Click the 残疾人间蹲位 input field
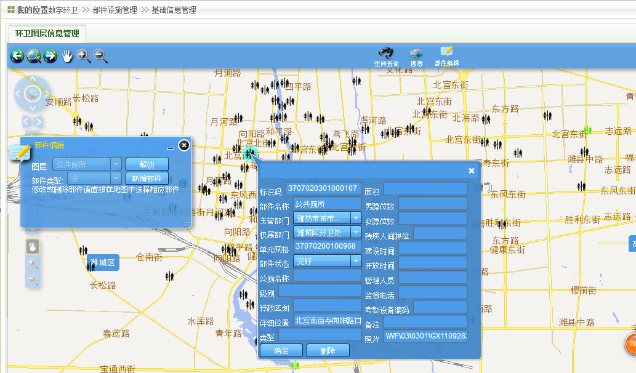 tap(440, 233)
